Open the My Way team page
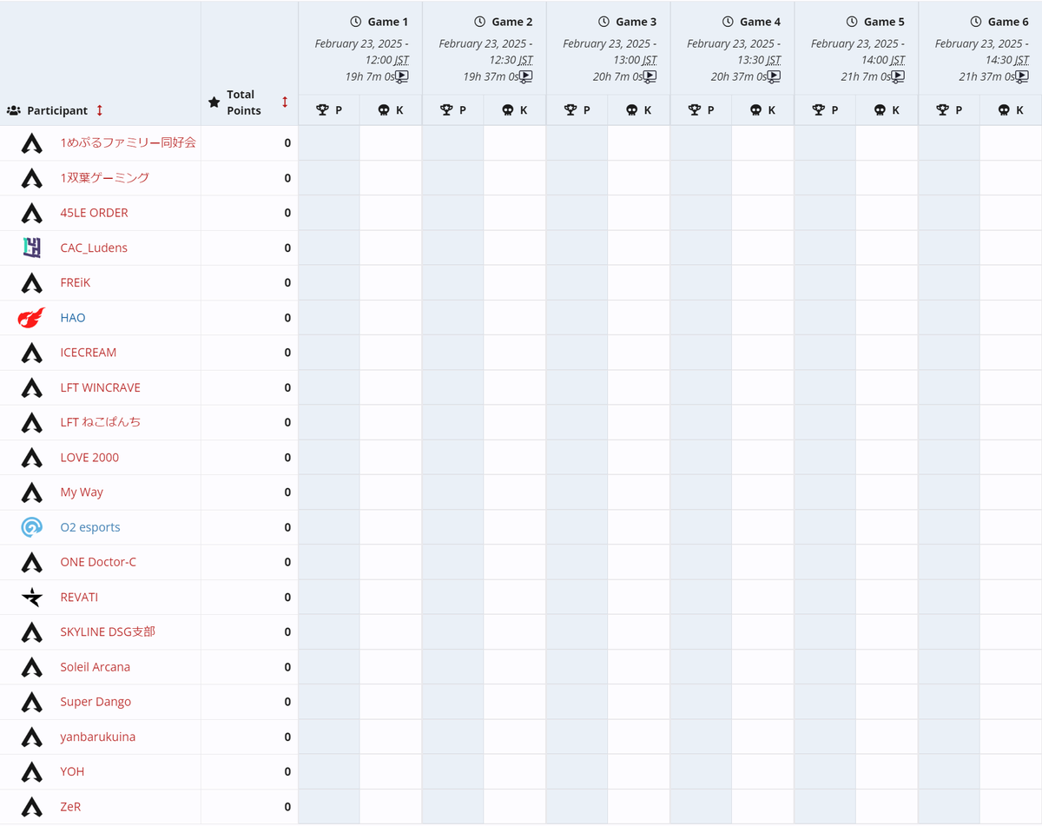The width and height of the screenshot is (1042, 826). pyautogui.click(x=82, y=492)
